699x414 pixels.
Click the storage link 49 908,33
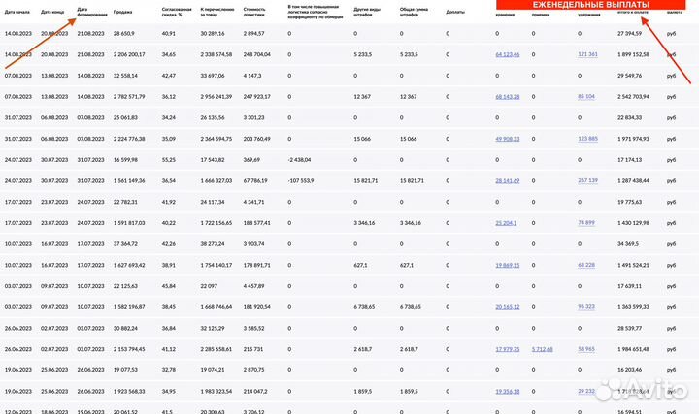[x=508, y=139]
